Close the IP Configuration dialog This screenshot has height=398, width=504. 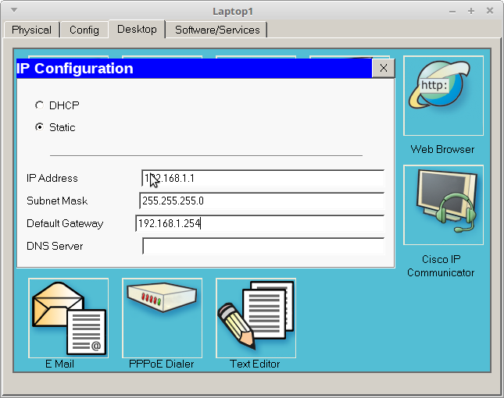[383, 68]
